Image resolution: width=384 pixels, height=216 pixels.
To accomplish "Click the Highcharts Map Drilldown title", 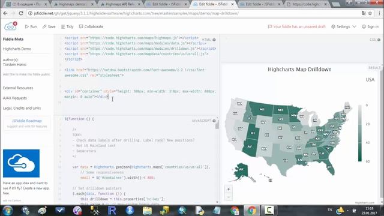I will pyautogui.click(x=299, y=70).
